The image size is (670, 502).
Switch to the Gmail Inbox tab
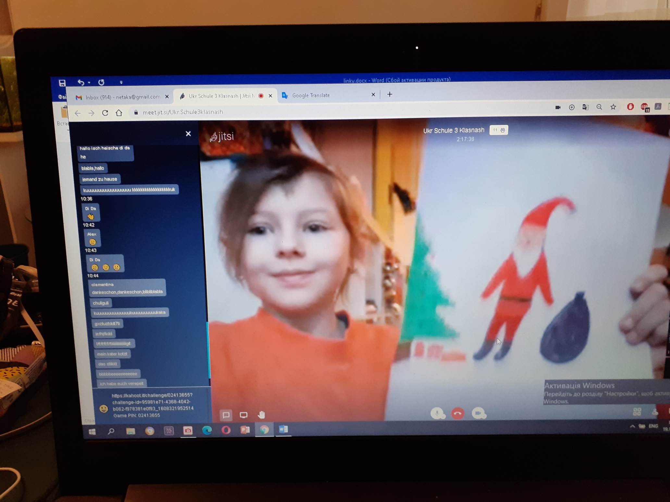pyautogui.click(x=122, y=97)
